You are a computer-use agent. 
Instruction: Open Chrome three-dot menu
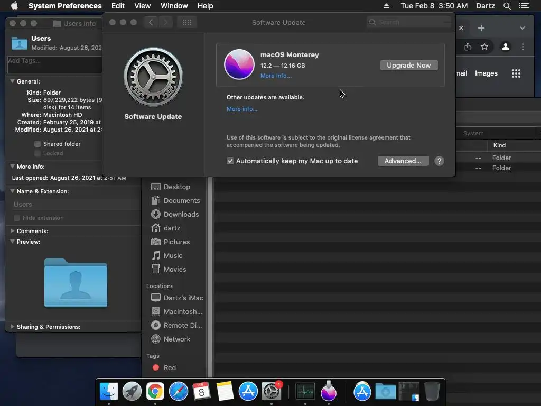point(523,47)
